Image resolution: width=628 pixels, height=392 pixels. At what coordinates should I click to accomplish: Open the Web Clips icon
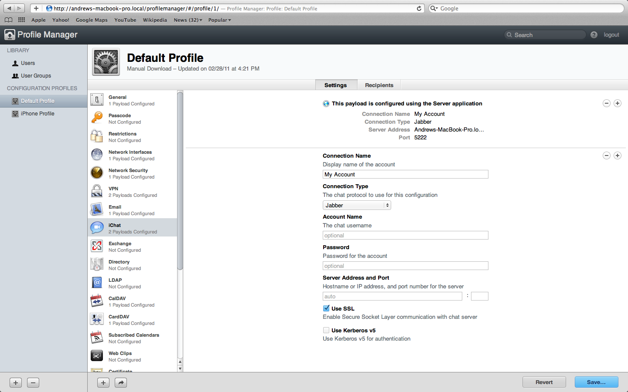pos(97,356)
